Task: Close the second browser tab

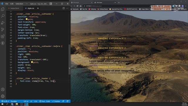Action: click(115, 2)
